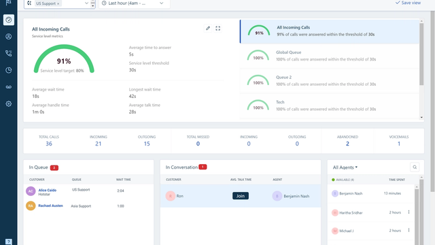Image resolution: width=435 pixels, height=245 pixels.
Task: Click Benjamin Nash in conversation row
Action: point(296,196)
